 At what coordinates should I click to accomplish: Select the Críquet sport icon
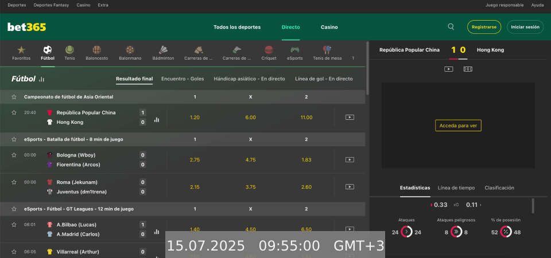(x=269, y=50)
